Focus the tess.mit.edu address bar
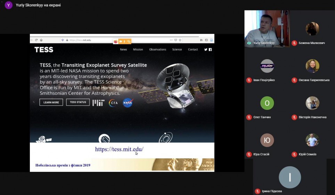Screen dimensions: 335x195 point(121,40)
